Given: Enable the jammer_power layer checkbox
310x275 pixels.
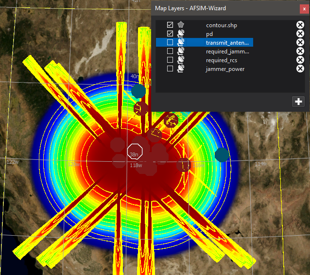Looking at the screenshot, I should coord(170,69).
